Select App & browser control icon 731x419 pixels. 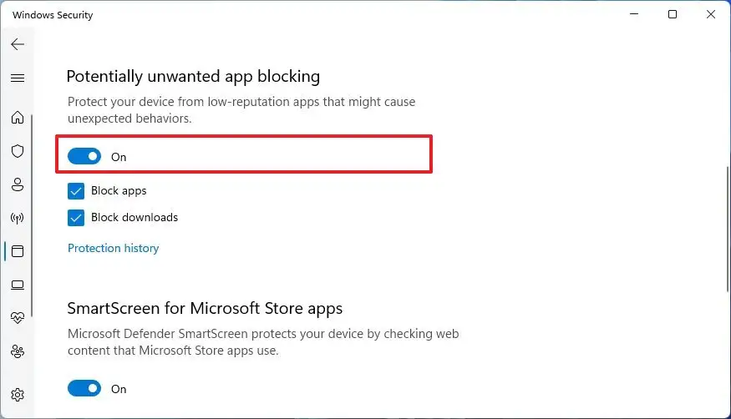click(x=17, y=251)
